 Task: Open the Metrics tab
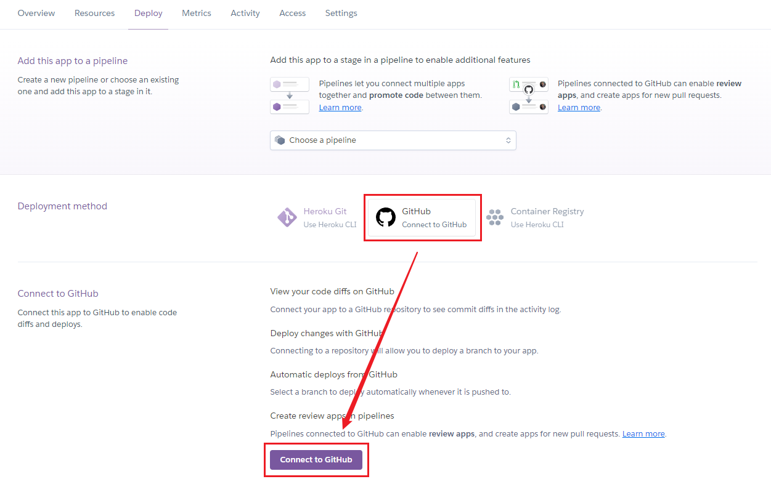click(197, 13)
